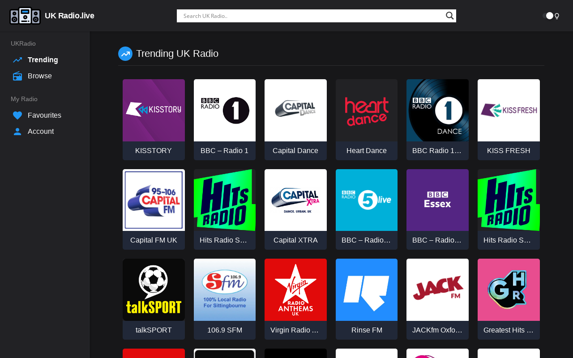Click the Capital Dance label

coord(295,151)
